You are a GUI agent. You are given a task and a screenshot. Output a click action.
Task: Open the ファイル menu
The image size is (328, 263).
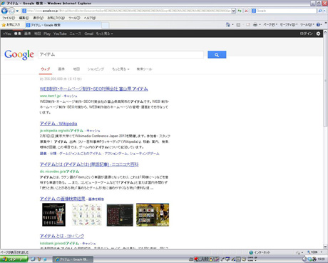click(9, 18)
